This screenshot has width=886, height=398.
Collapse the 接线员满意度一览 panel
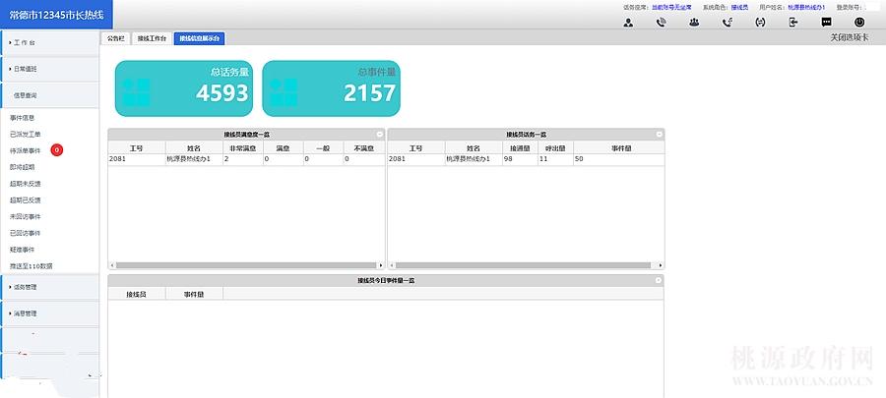(x=380, y=134)
